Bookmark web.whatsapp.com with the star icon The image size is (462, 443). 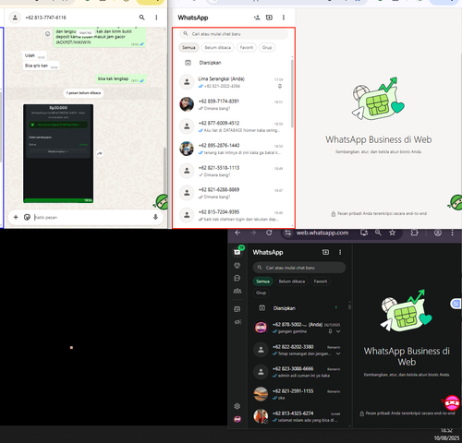[392, 233]
